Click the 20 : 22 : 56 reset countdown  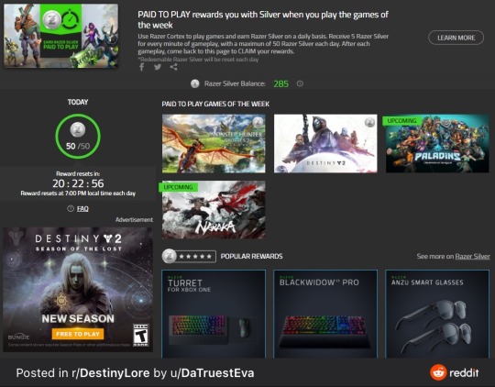pyautogui.click(x=78, y=183)
